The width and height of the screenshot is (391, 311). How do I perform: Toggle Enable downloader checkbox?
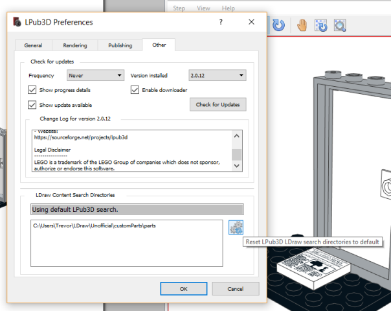click(x=135, y=90)
